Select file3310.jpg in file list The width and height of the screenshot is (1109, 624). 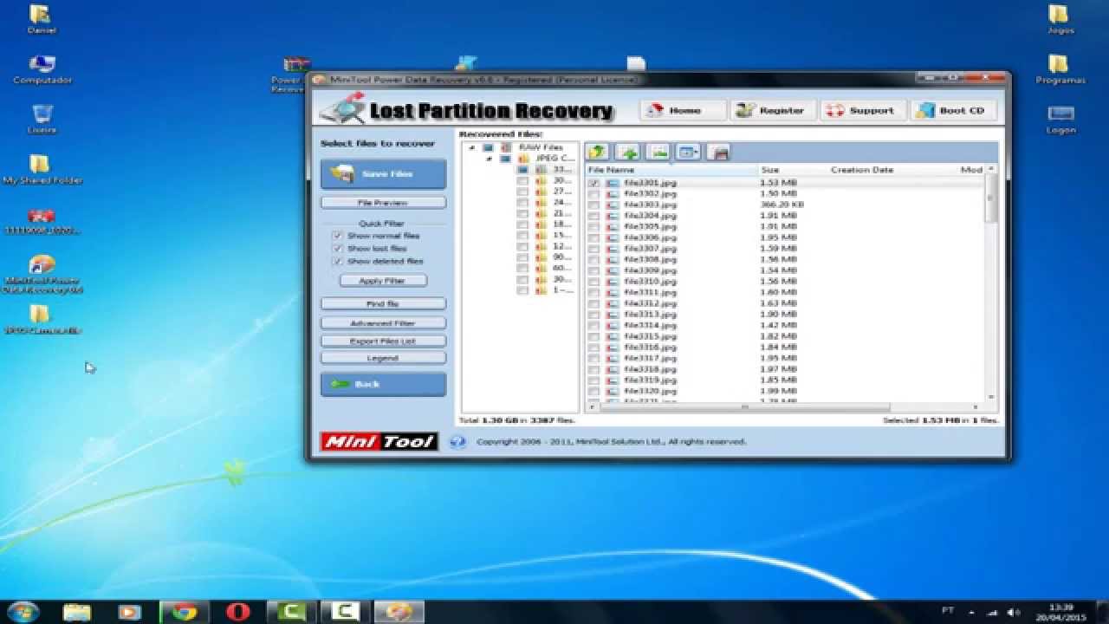pyautogui.click(x=650, y=282)
